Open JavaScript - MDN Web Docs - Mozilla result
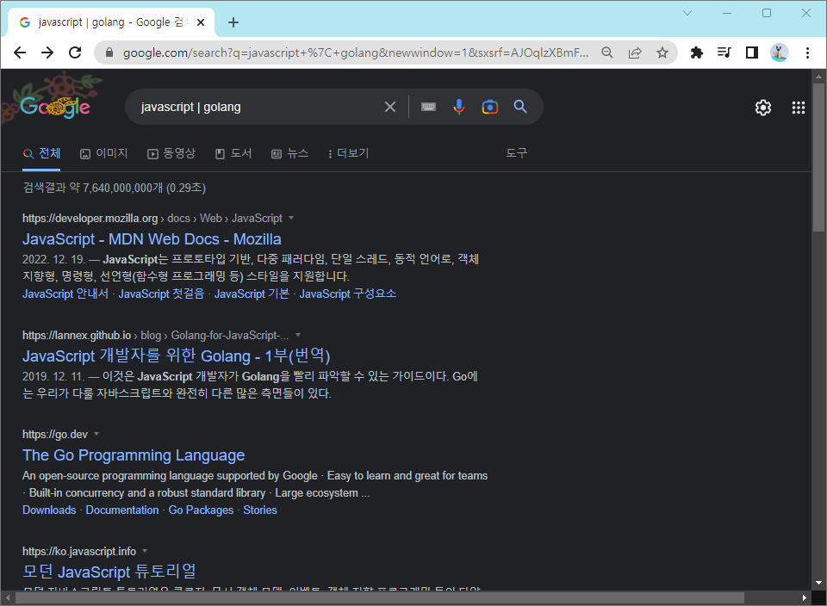 pos(152,239)
